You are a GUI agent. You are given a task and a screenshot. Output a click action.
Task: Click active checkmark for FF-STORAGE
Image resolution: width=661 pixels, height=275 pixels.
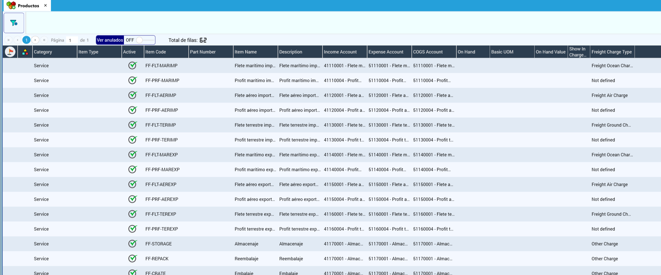(x=133, y=244)
